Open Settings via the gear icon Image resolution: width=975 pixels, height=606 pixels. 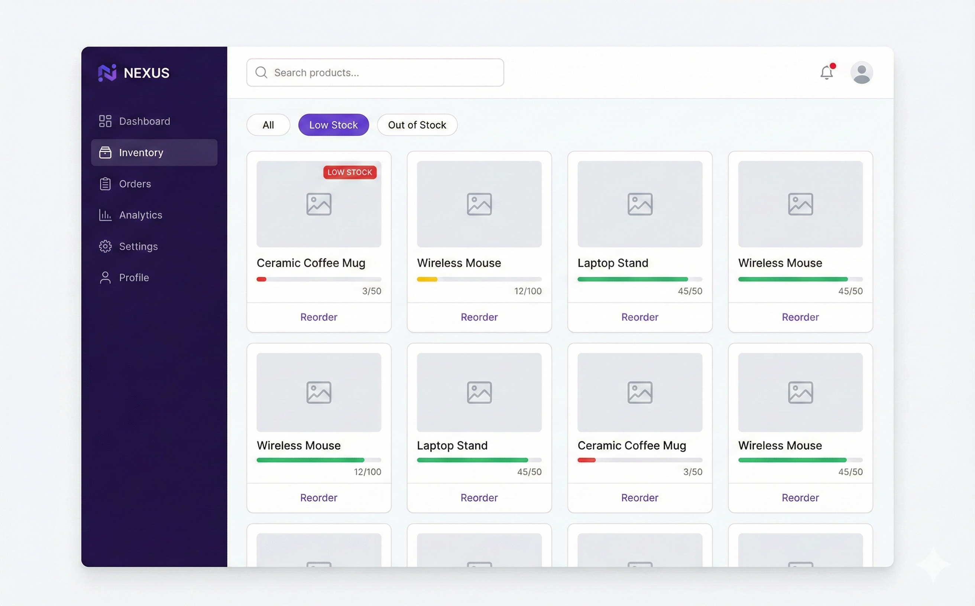[105, 246]
